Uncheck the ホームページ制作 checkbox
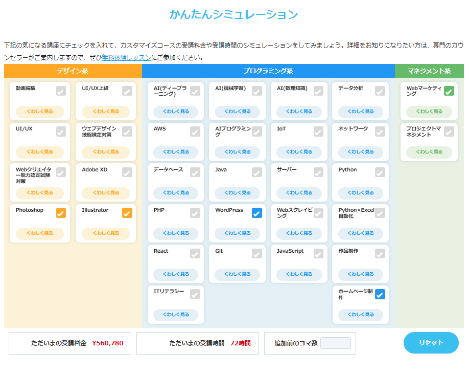This screenshot has width=469, height=374. pos(380,294)
